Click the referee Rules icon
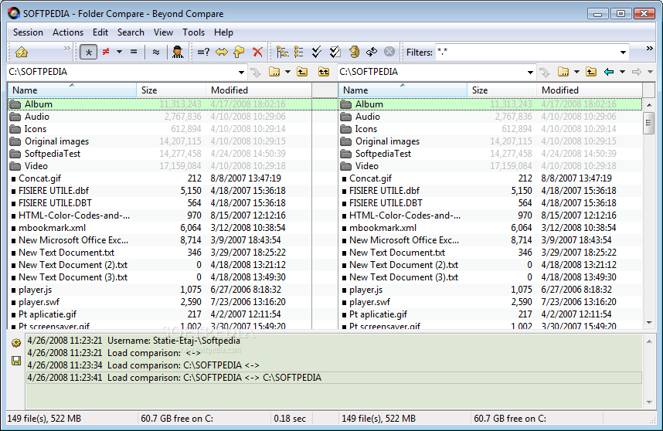 pos(178,52)
